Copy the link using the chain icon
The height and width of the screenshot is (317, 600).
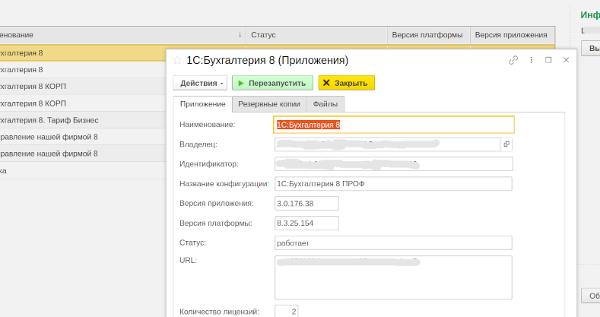pos(513,60)
